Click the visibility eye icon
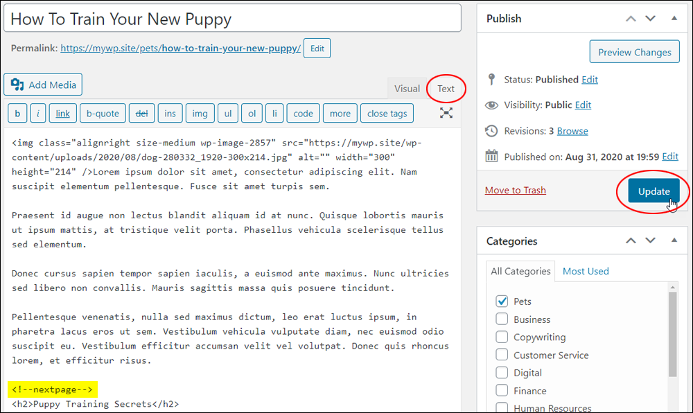The width and height of the screenshot is (693, 413). click(491, 105)
